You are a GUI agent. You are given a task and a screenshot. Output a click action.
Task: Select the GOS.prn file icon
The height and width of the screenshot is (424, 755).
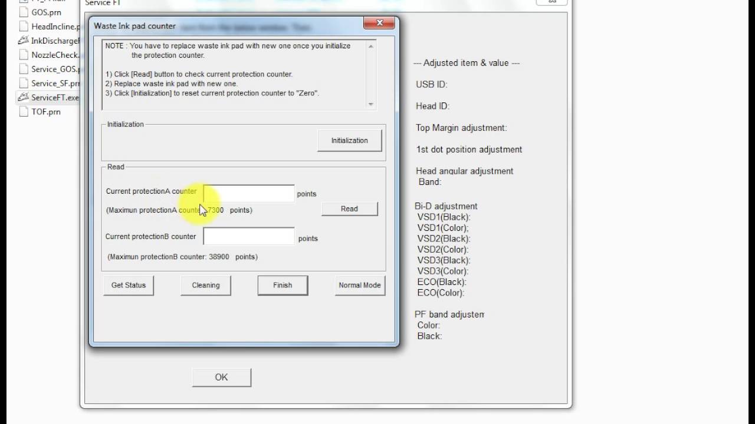coord(24,12)
